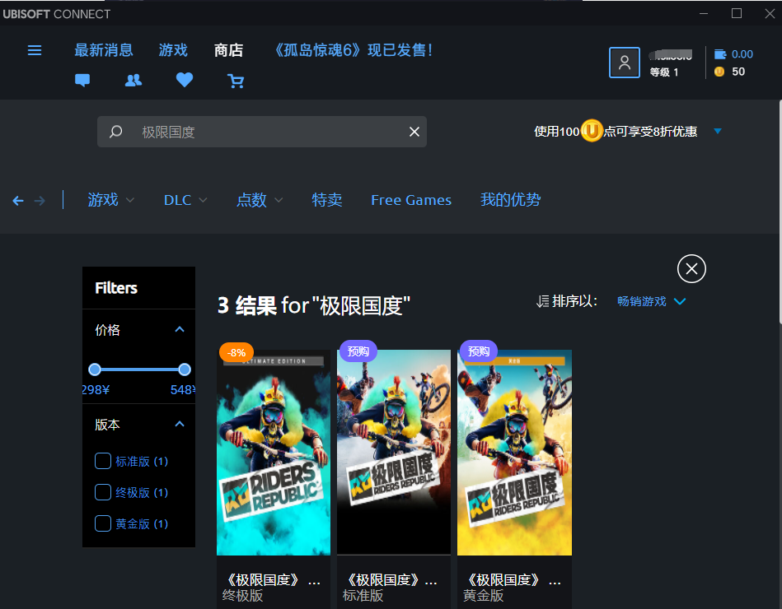The height and width of the screenshot is (609, 782).
Task: Go back with the left arrow
Action: click(18, 201)
